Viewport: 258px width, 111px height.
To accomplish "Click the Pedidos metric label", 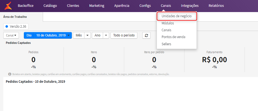I will pyautogui.click(x=33, y=52).
